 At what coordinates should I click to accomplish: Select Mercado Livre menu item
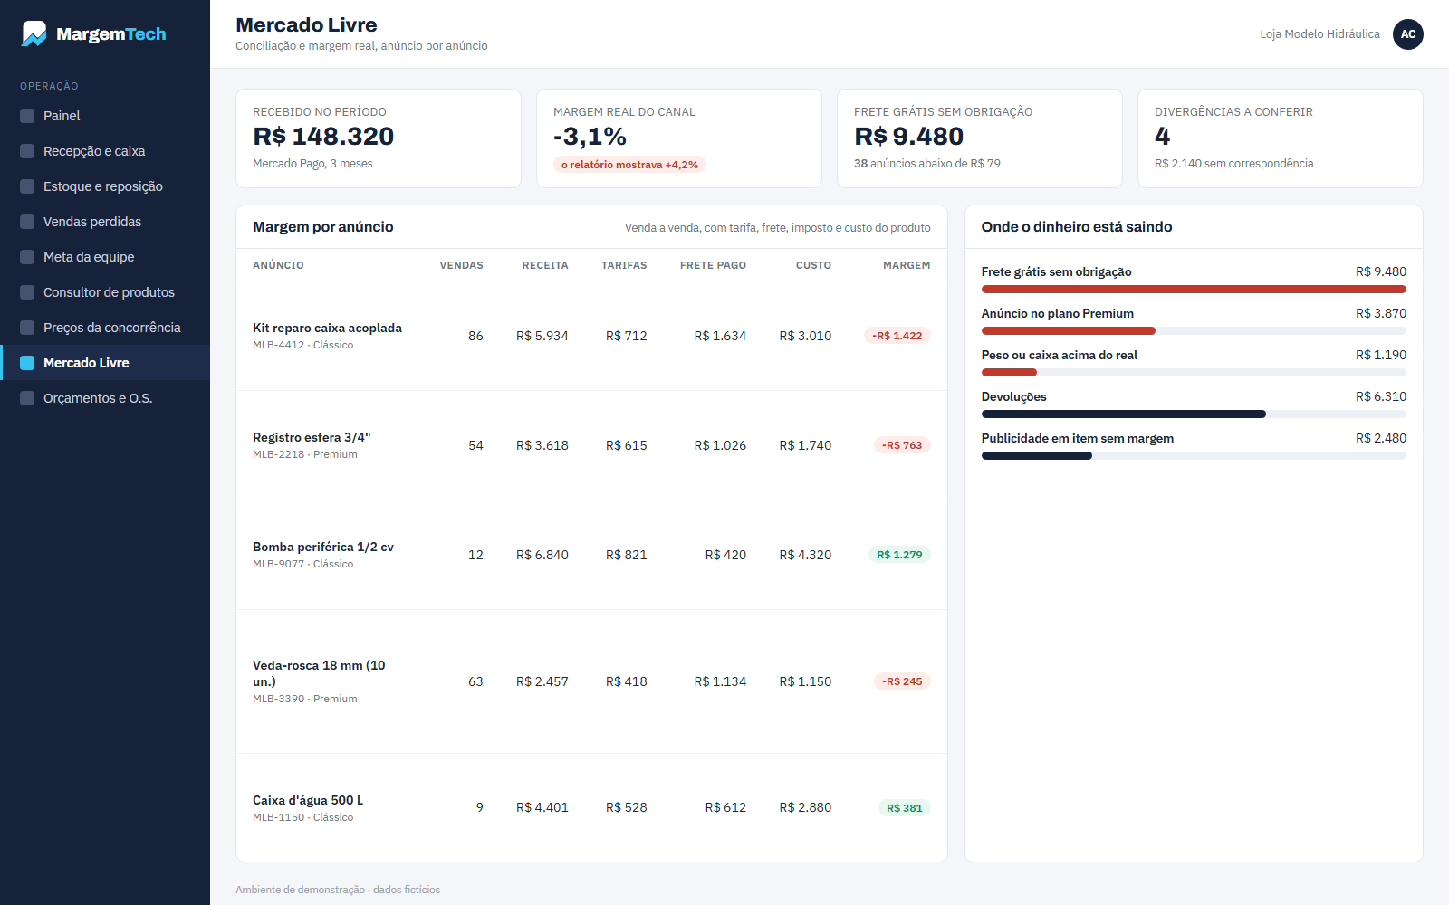105,363
